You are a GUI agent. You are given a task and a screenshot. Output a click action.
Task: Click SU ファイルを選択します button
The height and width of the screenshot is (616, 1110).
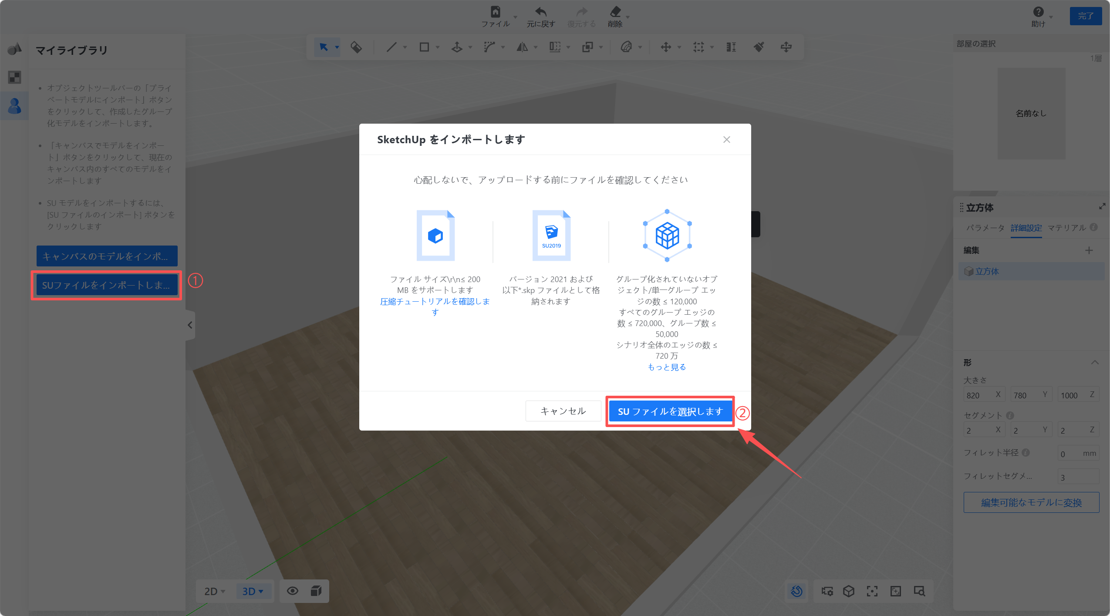point(670,411)
